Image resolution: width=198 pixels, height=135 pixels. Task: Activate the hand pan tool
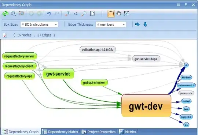click(119, 14)
